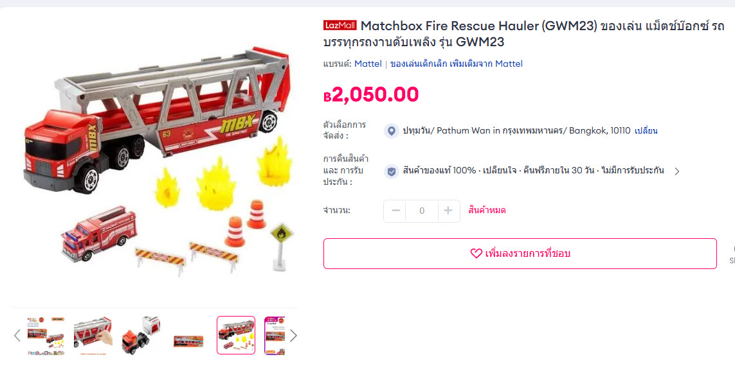Open more toddler toys from Mattel link
The width and height of the screenshot is (735, 366).
(456, 64)
